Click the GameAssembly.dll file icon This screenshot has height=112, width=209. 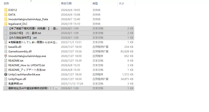click(5, 51)
